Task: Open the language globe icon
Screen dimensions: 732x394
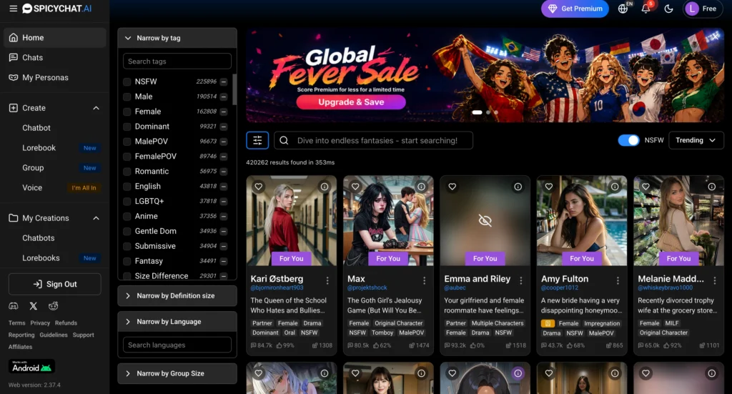Action: pos(623,9)
